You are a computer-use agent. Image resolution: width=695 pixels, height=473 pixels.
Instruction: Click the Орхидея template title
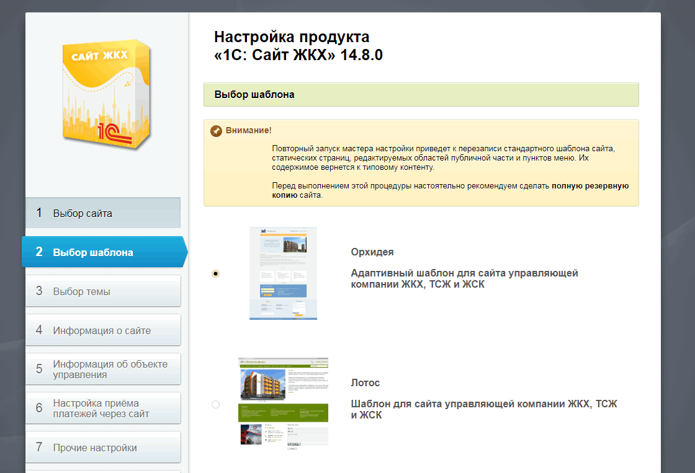pos(372,252)
